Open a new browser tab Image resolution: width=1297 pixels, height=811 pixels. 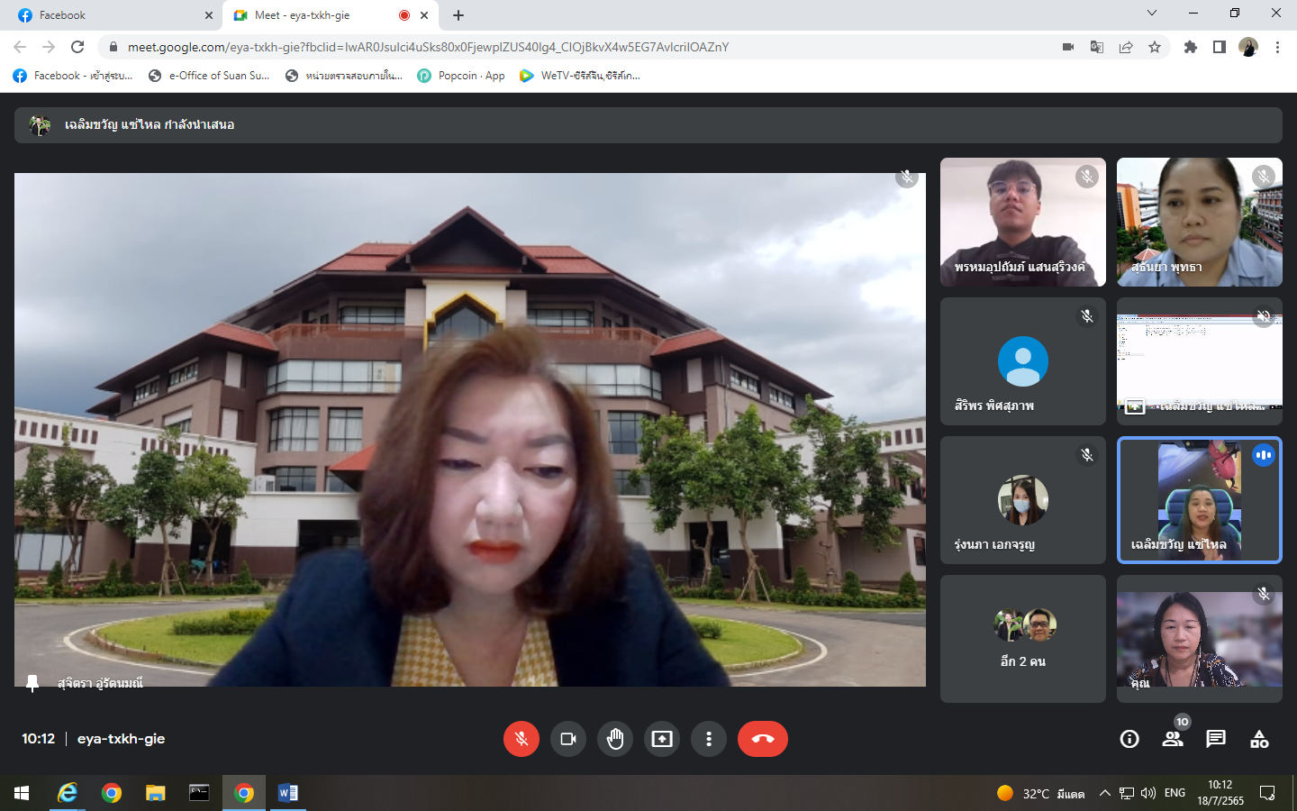(x=458, y=15)
